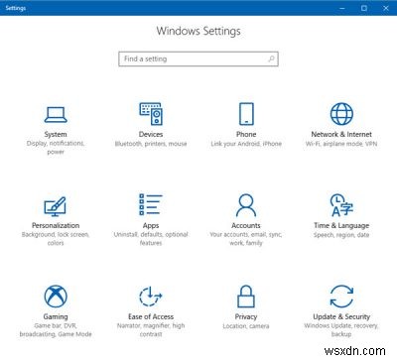Click 'Windows Update, recovery, backup' text
The image size is (397, 361).
coord(341,330)
